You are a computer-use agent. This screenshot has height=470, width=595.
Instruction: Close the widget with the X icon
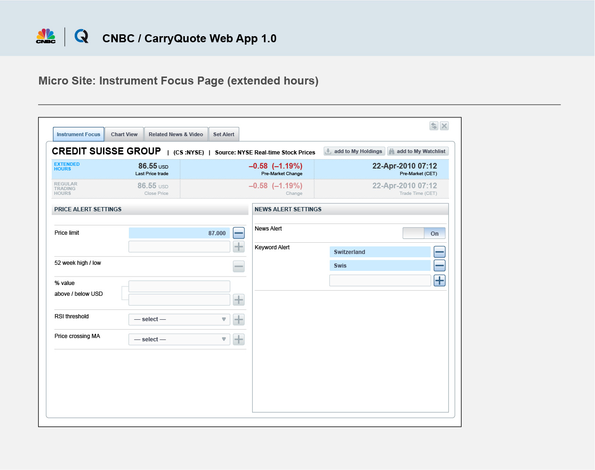tap(444, 126)
